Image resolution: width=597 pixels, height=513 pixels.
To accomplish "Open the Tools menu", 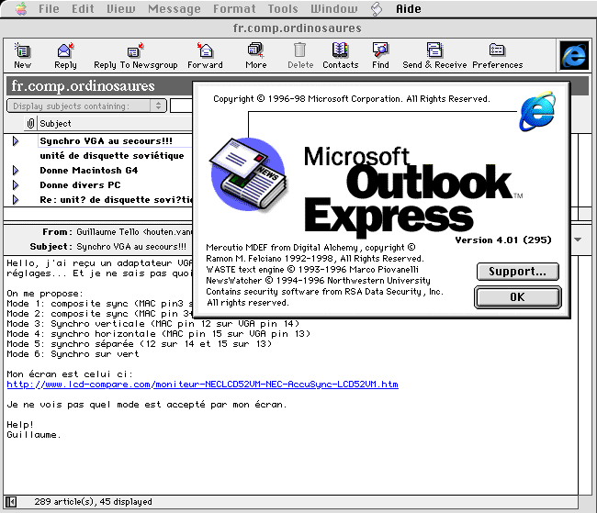I will click(283, 9).
